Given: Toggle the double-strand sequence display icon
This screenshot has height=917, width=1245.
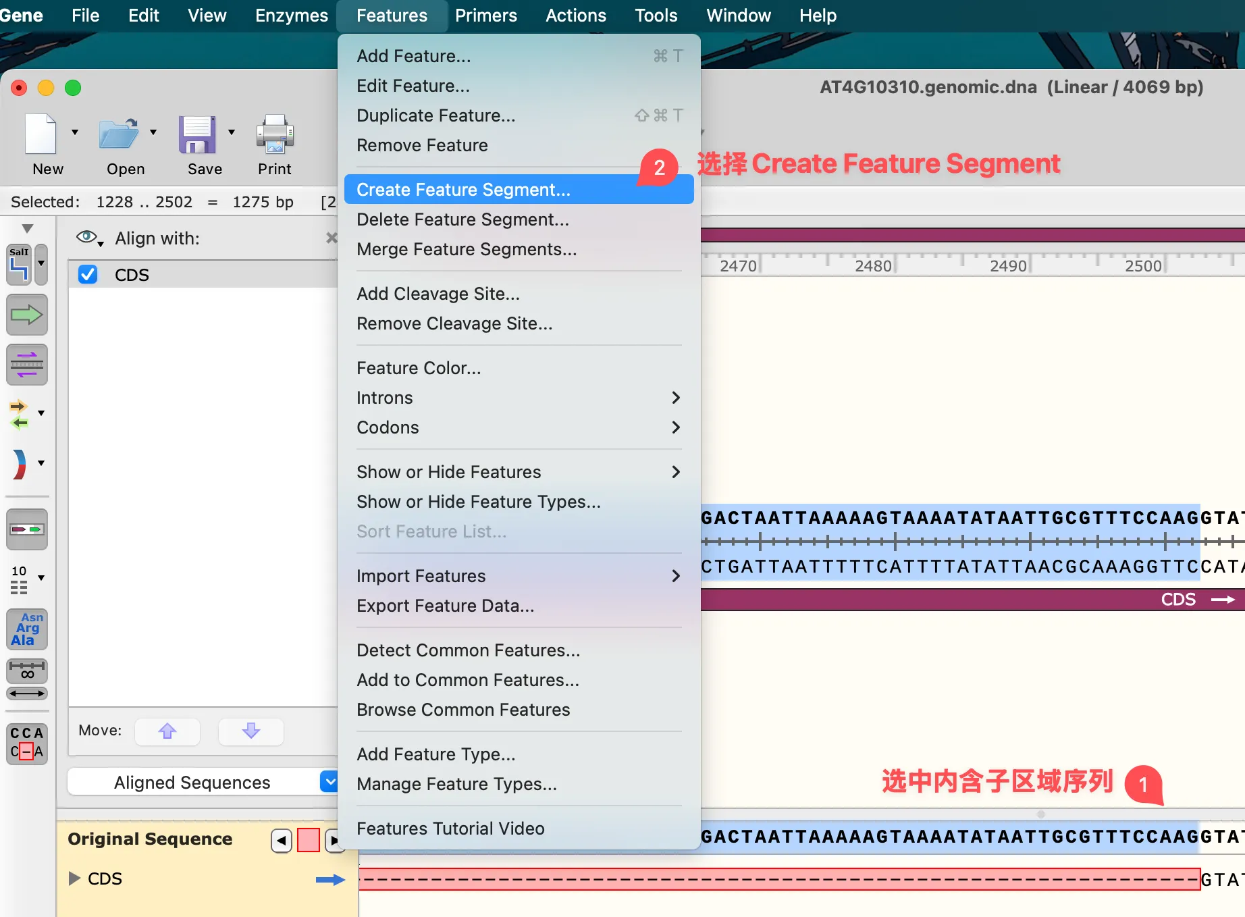Looking at the screenshot, I should click(26, 365).
